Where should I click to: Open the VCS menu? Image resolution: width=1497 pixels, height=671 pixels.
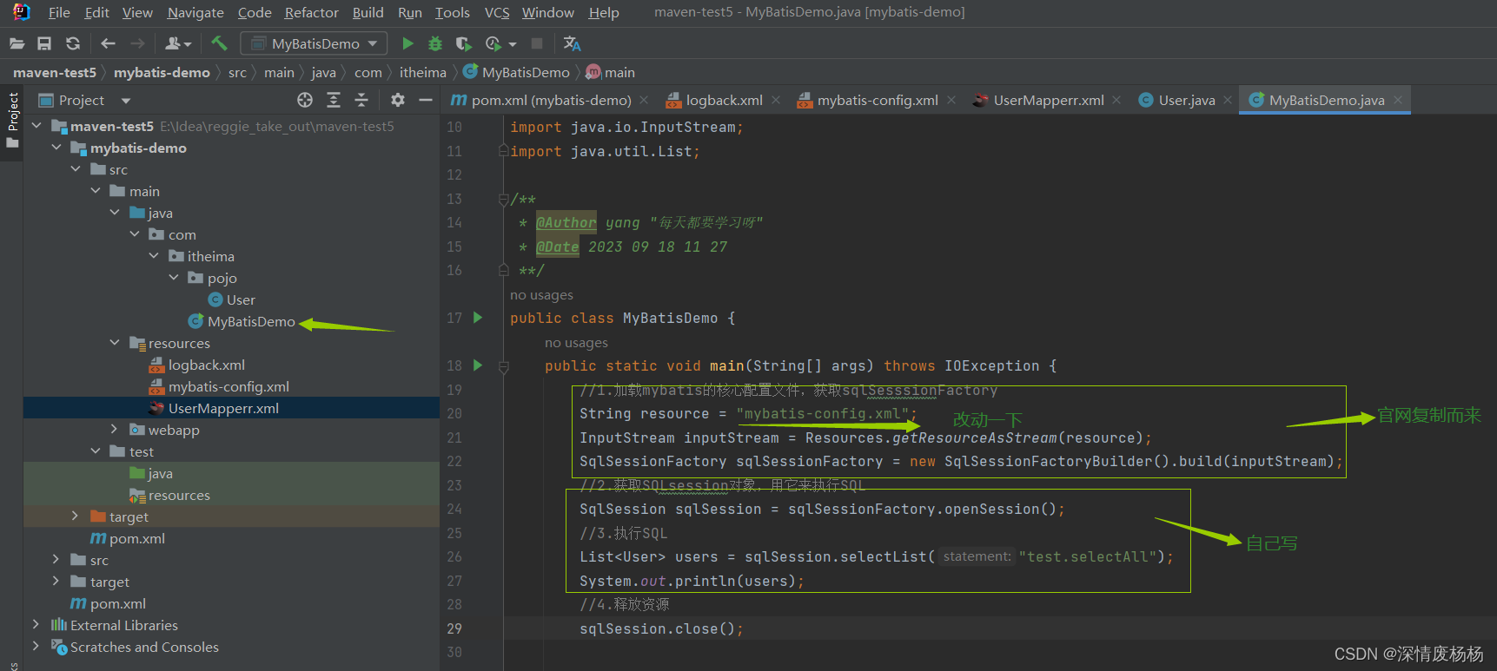[x=497, y=12]
